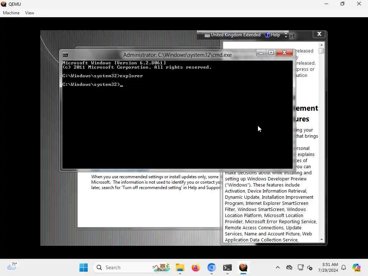Close the Administrator cmd.exe window
This screenshot has height=276, width=368.
[284, 53]
